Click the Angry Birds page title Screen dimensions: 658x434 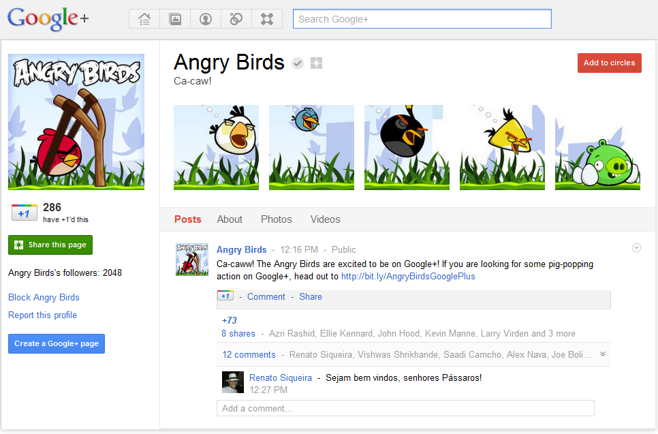229,62
